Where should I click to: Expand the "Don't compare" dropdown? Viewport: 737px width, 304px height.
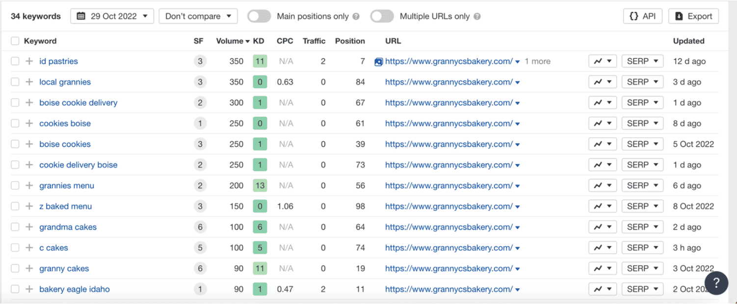pyautogui.click(x=198, y=16)
